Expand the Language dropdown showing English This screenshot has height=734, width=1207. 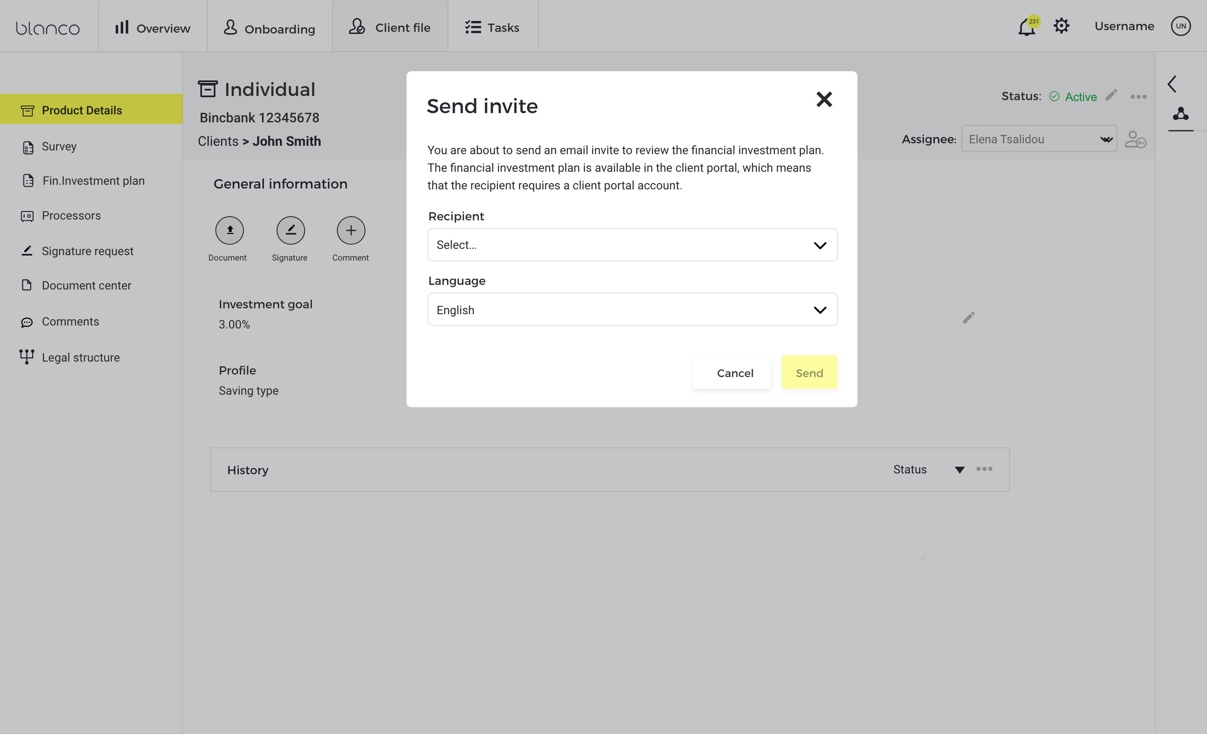pyautogui.click(x=632, y=310)
